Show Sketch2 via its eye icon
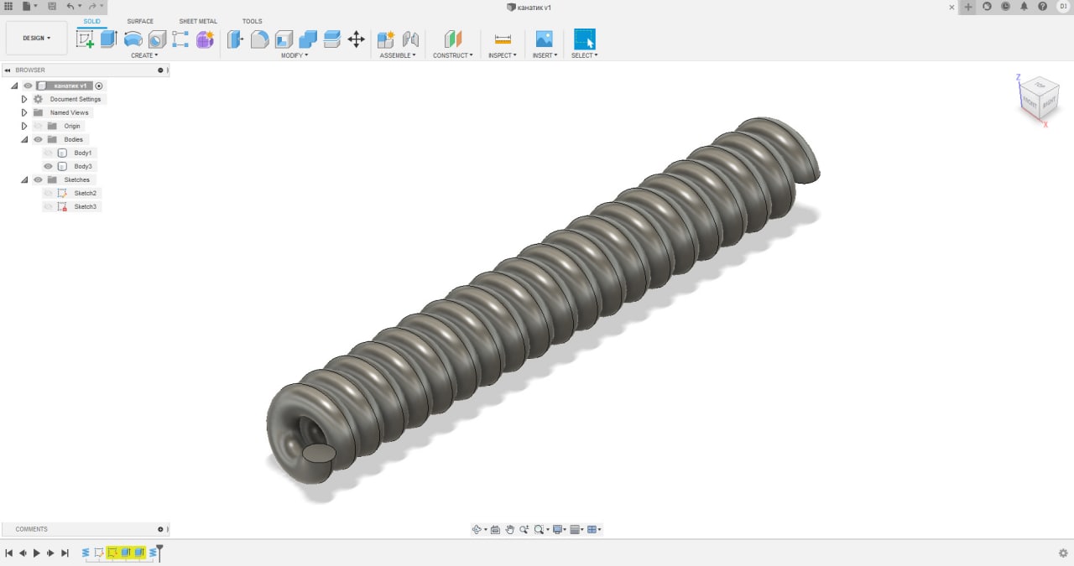Image resolution: width=1074 pixels, height=566 pixels. click(48, 193)
